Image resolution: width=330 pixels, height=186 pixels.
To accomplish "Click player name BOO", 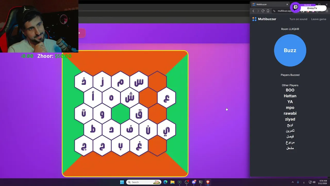I will pyautogui.click(x=290, y=90).
